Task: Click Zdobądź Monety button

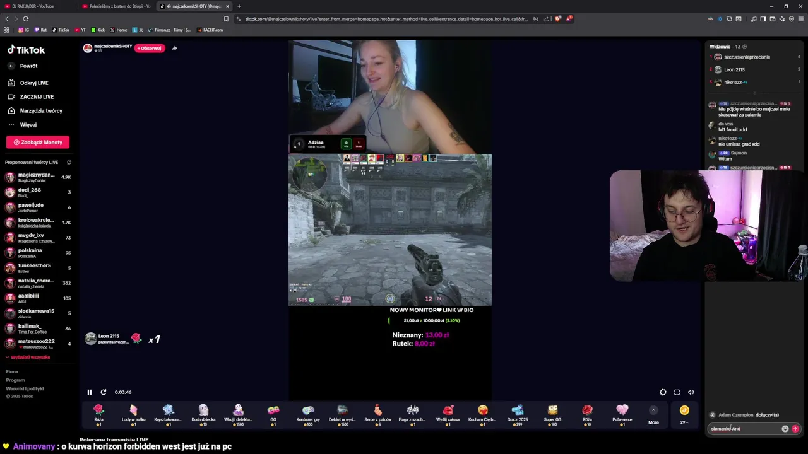Action: [x=38, y=143]
